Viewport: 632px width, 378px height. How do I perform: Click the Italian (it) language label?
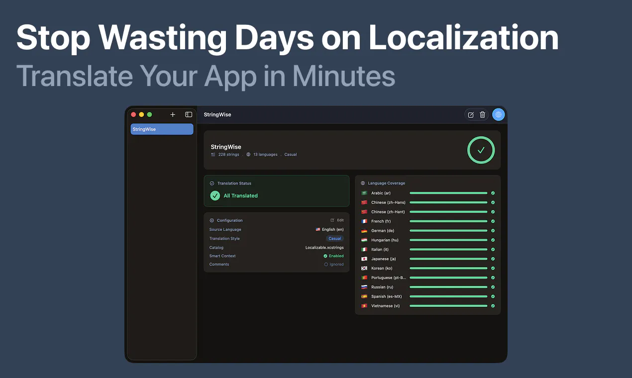(380, 250)
